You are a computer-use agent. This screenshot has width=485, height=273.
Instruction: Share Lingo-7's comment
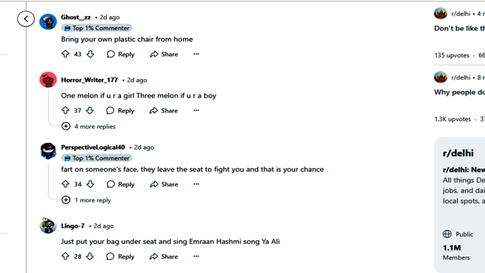(164, 256)
